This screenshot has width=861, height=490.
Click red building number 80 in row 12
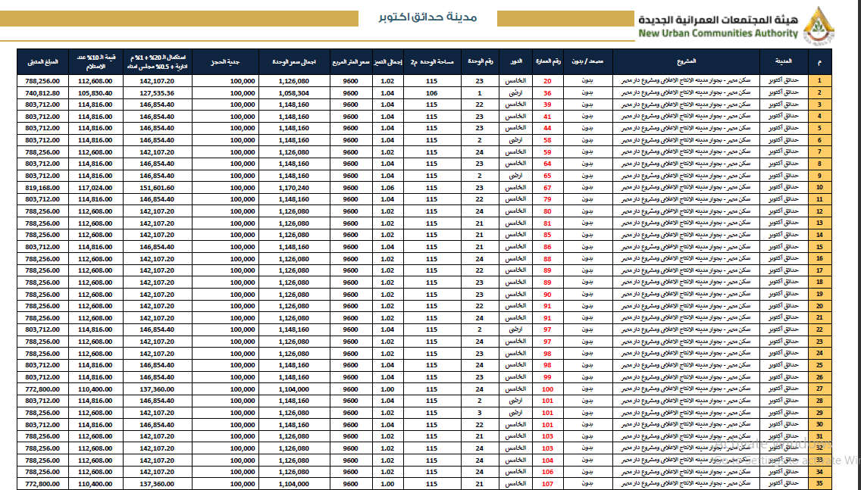[547, 211]
